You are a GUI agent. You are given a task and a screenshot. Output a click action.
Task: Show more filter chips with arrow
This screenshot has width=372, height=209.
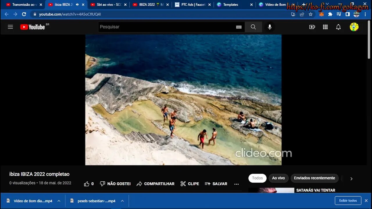point(351,179)
